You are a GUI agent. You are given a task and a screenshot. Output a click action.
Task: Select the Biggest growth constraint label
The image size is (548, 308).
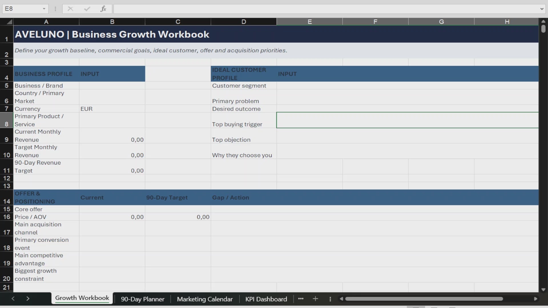46,275
